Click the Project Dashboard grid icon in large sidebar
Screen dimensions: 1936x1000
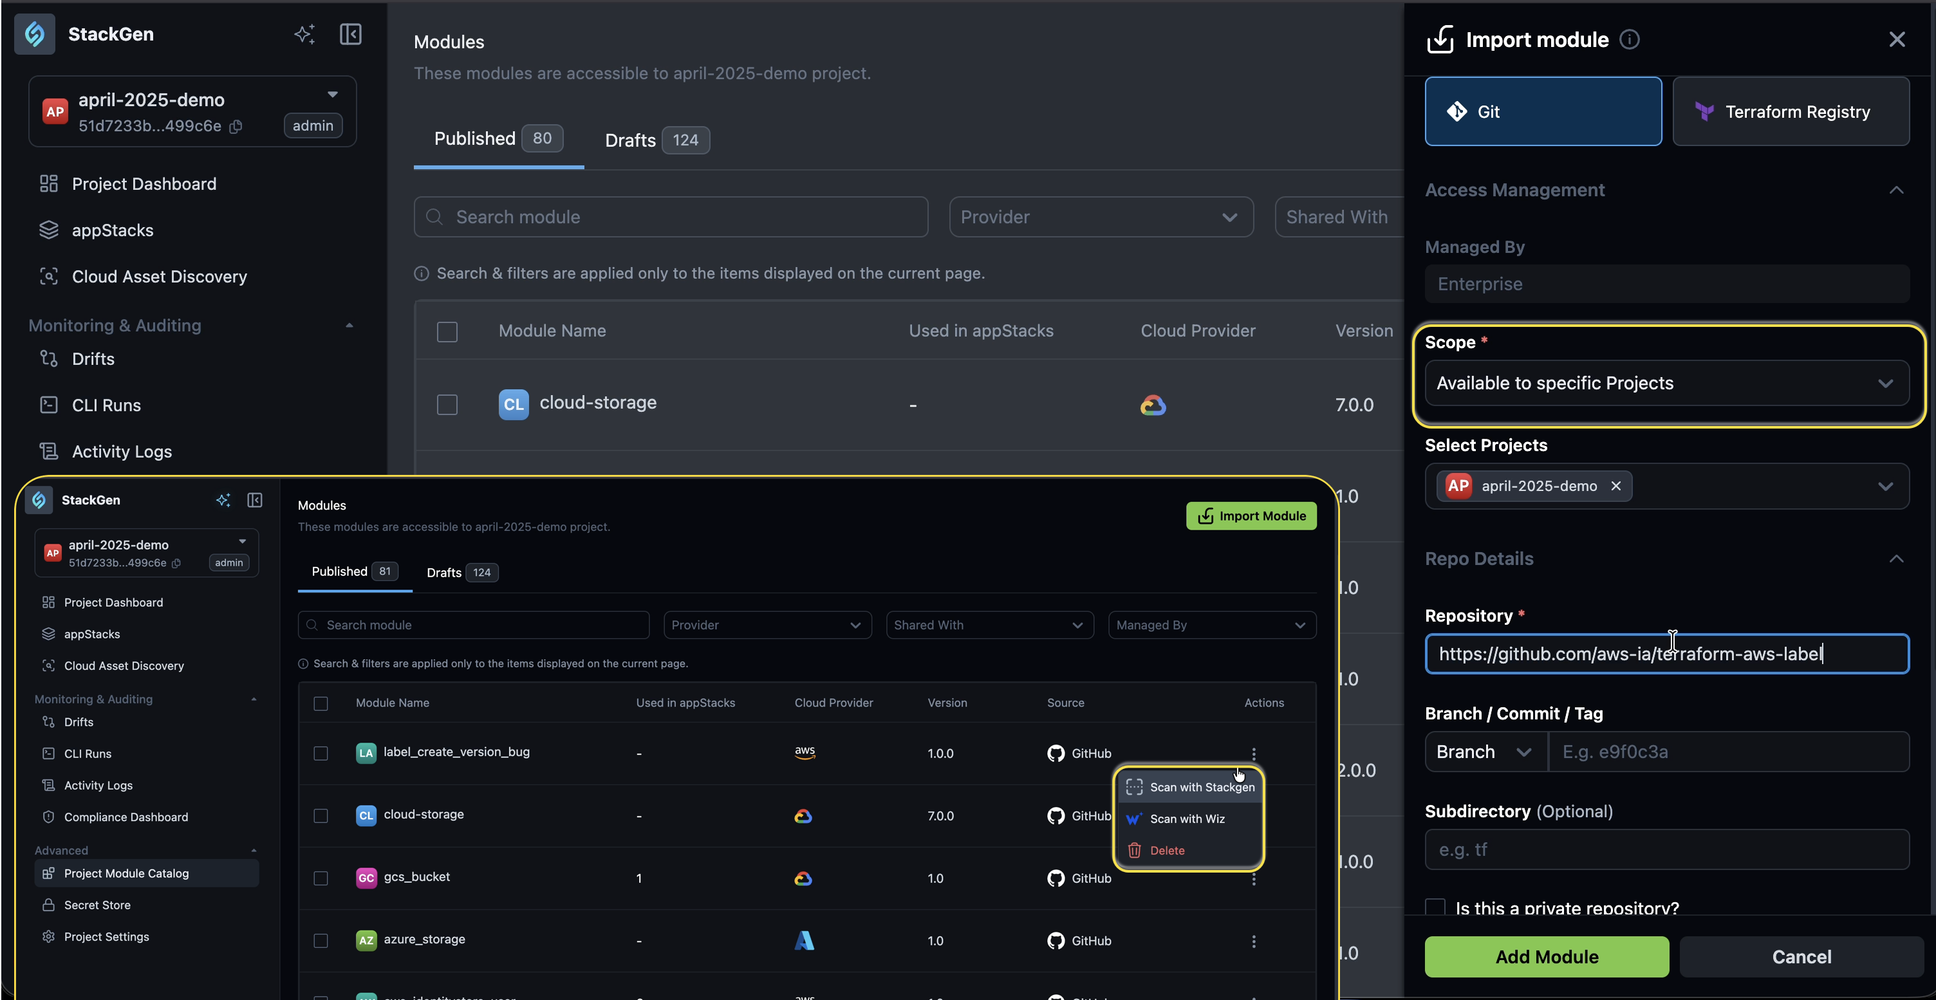(x=49, y=183)
